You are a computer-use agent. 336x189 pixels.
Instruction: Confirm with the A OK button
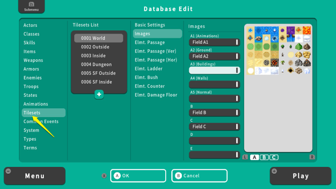point(138,176)
